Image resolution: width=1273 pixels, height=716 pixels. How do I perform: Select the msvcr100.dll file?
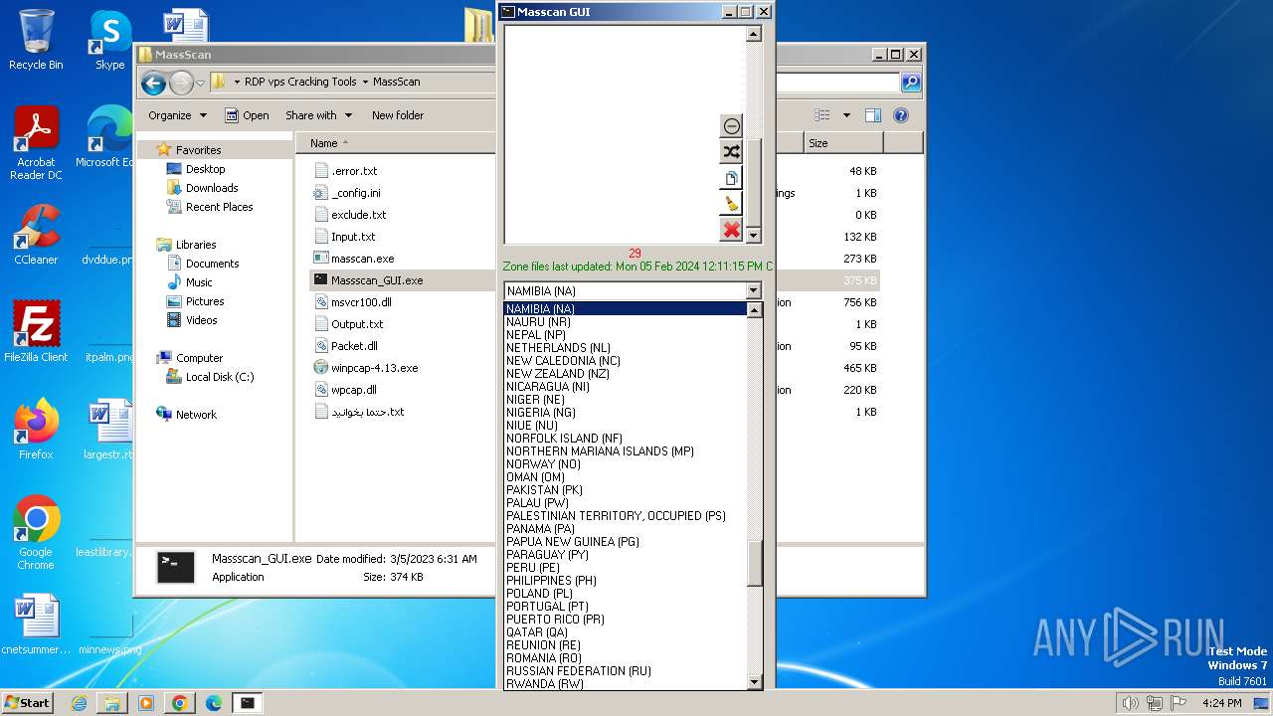pyautogui.click(x=361, y=302)
